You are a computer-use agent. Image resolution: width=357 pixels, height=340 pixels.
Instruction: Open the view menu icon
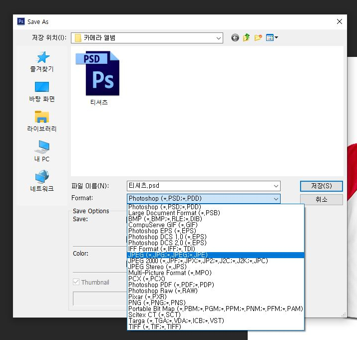coord(272,37)
